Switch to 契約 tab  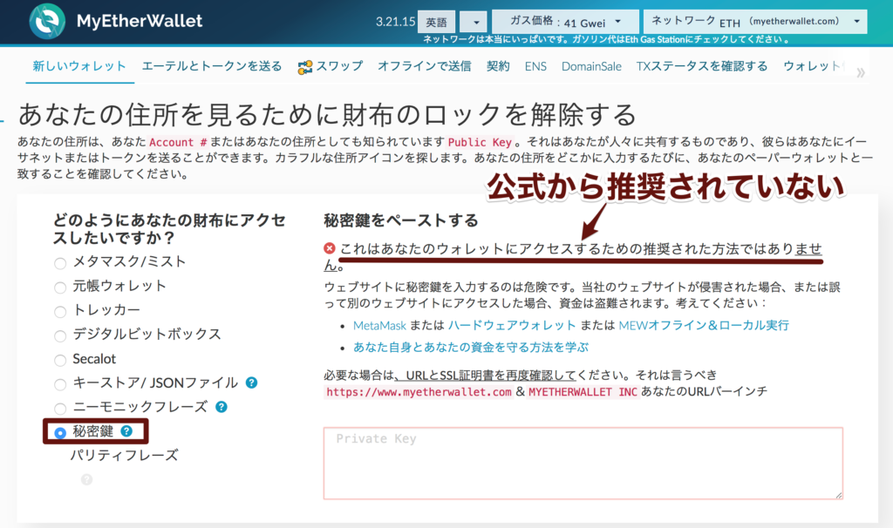point(498,66)
